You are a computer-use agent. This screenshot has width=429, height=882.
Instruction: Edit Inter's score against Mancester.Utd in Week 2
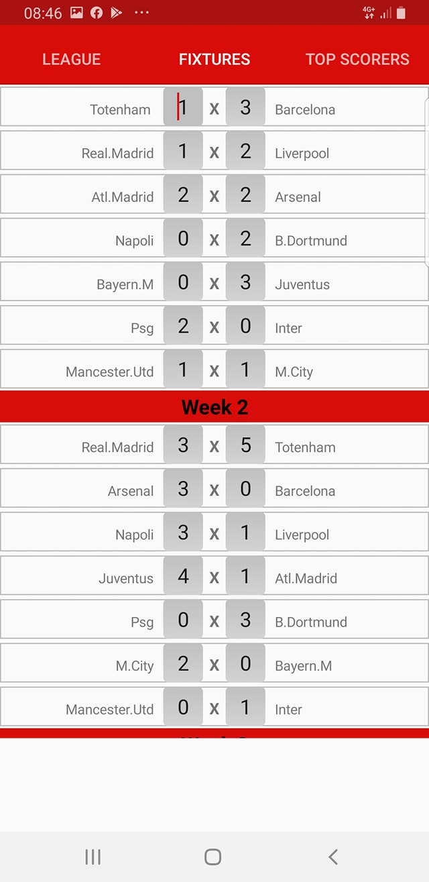pos(245,707)
